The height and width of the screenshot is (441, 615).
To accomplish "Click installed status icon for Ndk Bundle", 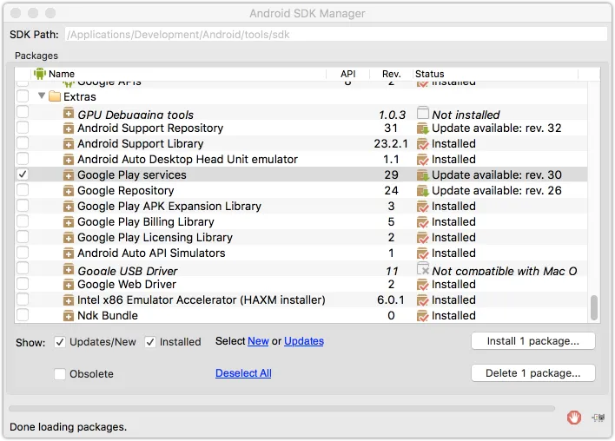I will (423, 316).
